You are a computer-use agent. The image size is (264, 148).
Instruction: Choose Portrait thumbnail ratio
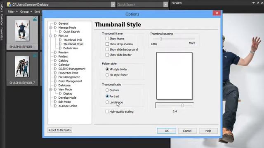pos(107,96)
